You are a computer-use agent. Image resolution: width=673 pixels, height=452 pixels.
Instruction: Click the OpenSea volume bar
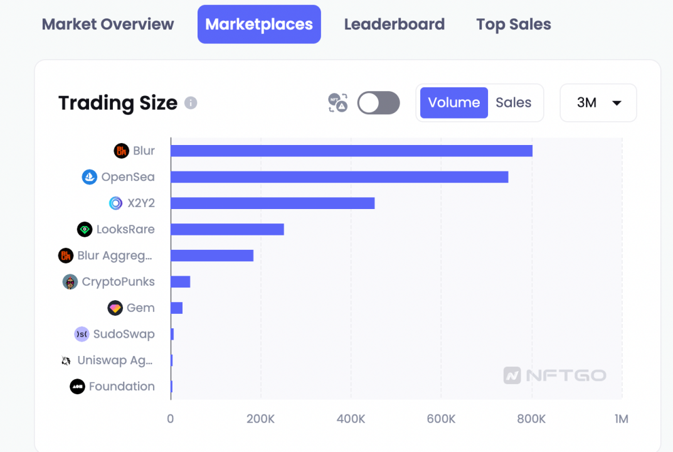pyautogui.click(x=339, y=177)
